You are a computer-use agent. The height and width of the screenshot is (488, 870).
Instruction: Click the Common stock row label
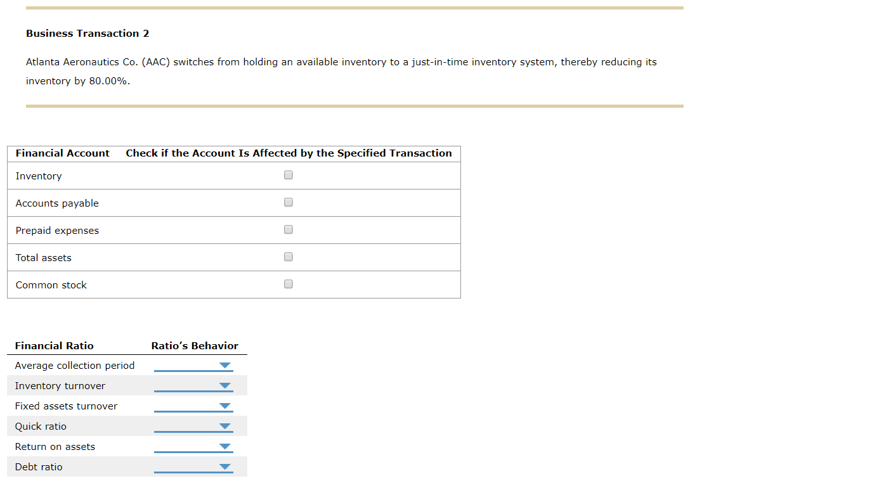[51, 285]
